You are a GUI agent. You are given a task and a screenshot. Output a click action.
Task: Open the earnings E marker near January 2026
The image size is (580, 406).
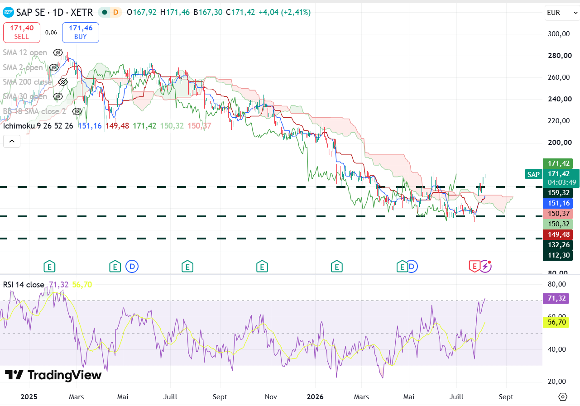click(x=336, y=267)
